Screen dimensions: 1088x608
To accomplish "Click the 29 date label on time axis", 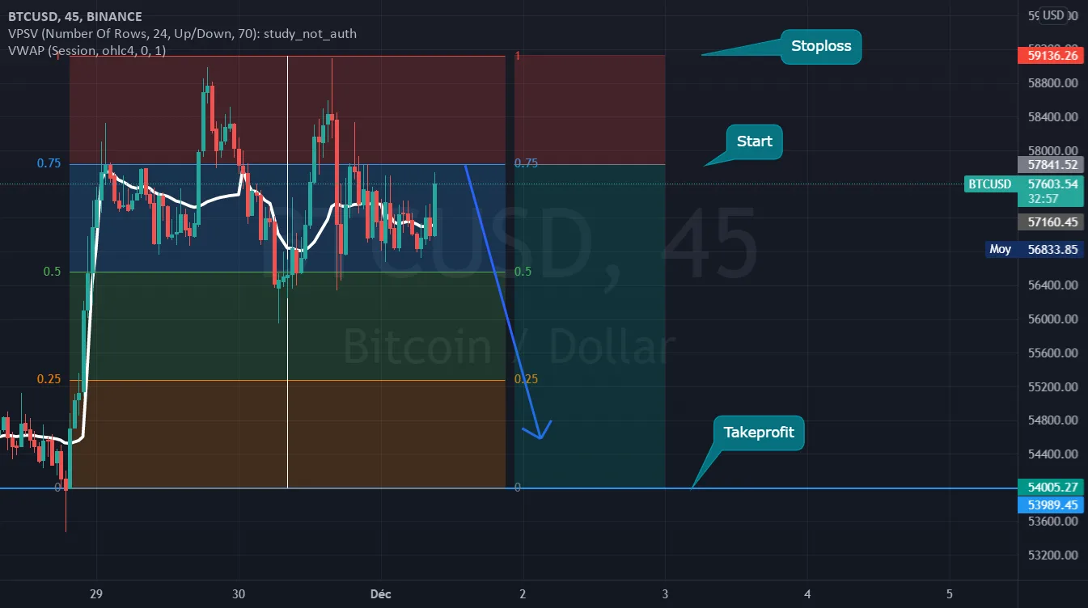I will [x=96, y=594].
